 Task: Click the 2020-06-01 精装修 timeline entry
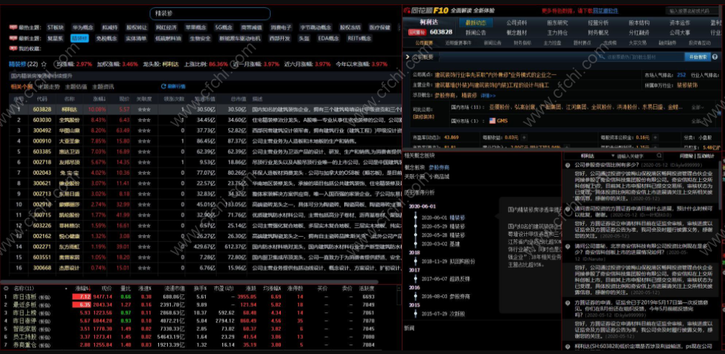click(443, 218)
